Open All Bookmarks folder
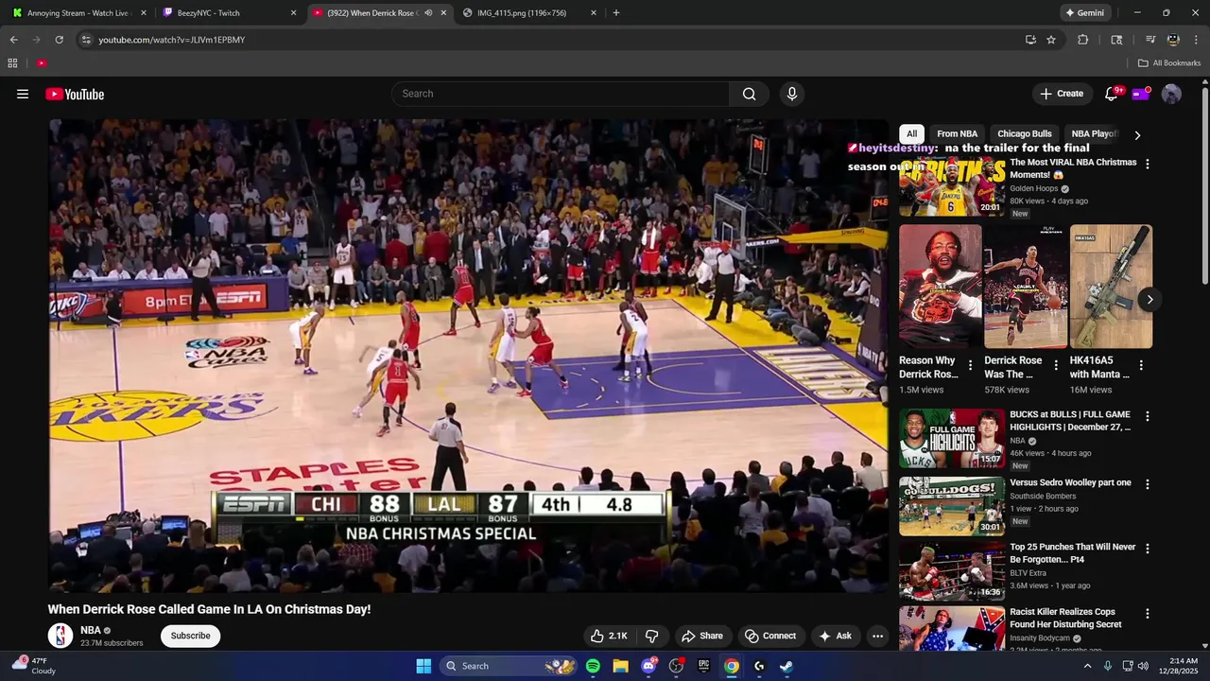The width and height of the screenshot is (1210, 681). click(x=1169, y=63)
